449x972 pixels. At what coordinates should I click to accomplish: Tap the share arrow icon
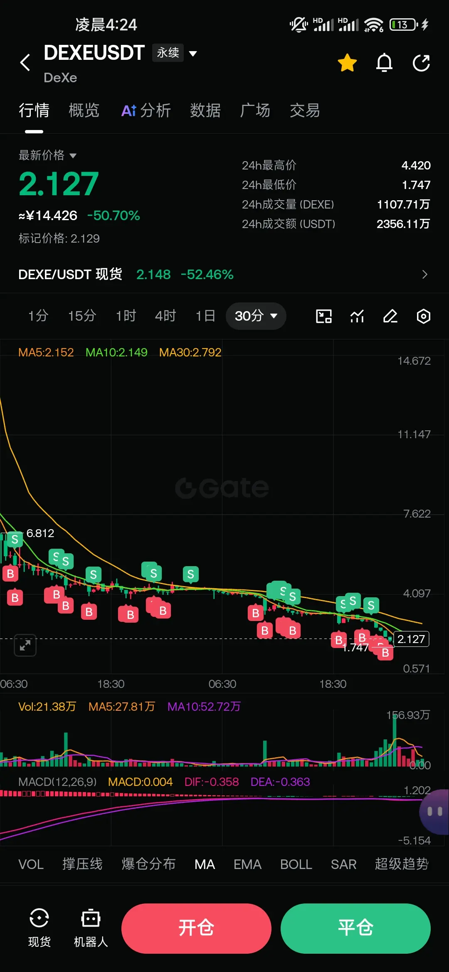[421, 63]
